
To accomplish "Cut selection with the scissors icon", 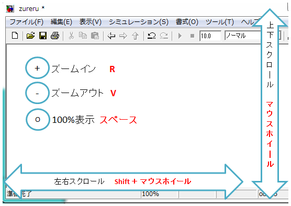I will [x=71, y=36].
